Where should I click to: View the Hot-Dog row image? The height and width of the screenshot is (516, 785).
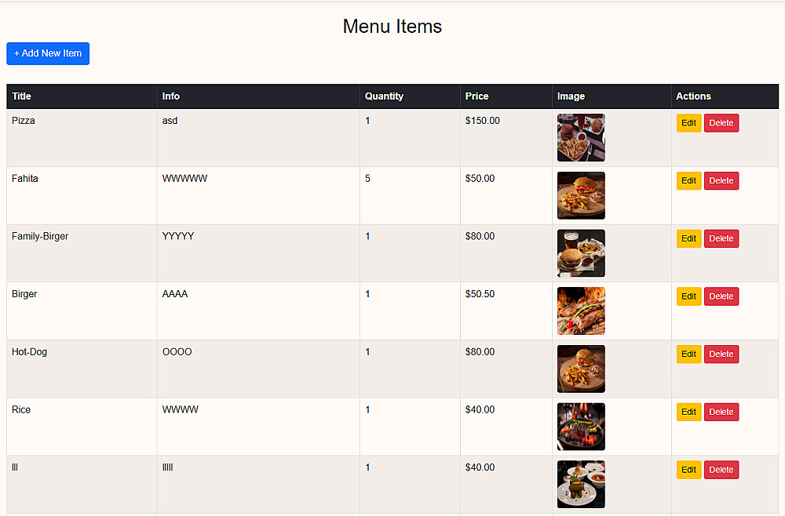(581, 369)
